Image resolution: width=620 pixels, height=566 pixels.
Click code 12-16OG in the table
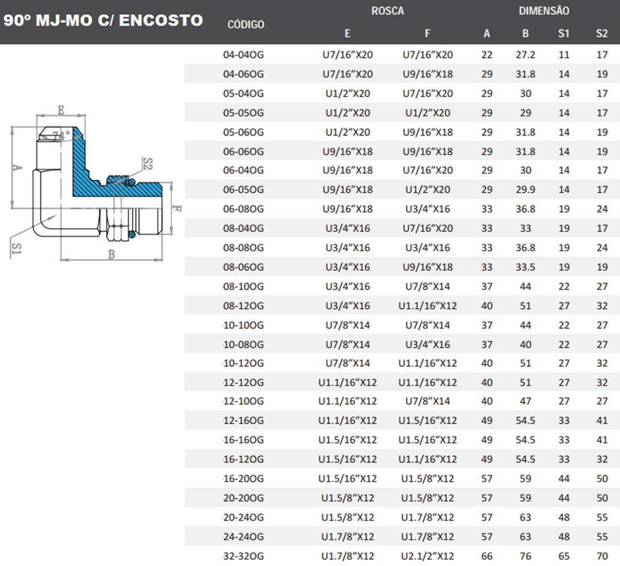[x=244, y=421]
